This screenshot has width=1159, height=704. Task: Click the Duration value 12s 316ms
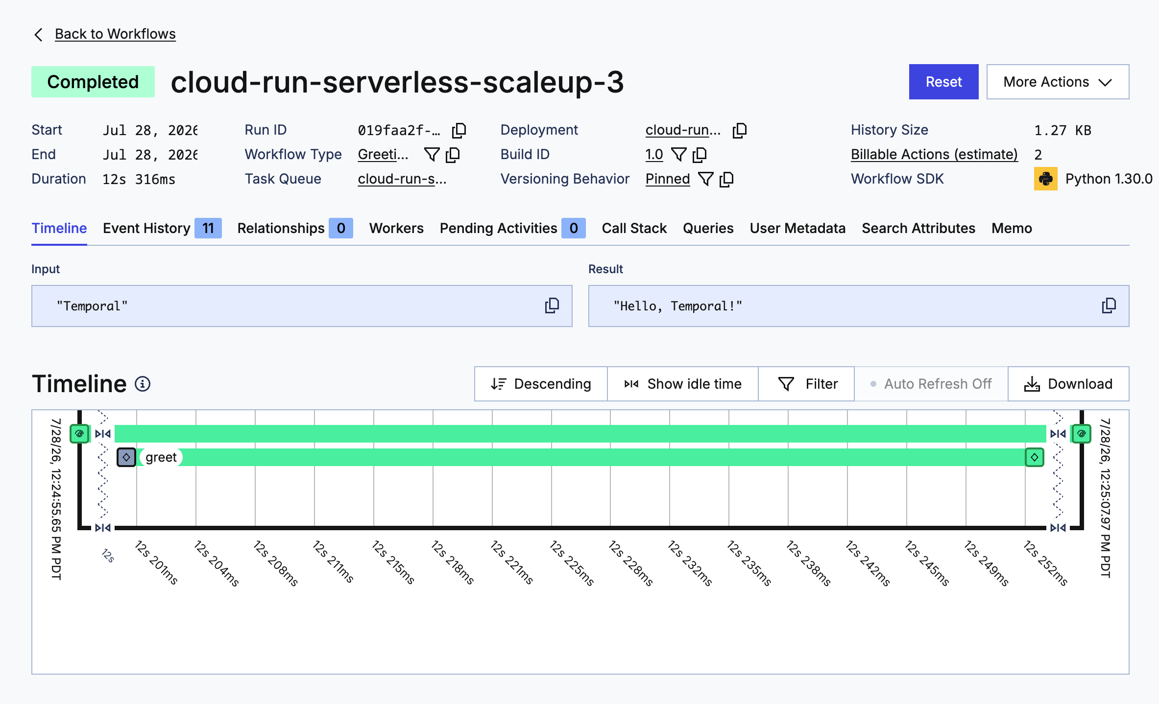(139, 179)
